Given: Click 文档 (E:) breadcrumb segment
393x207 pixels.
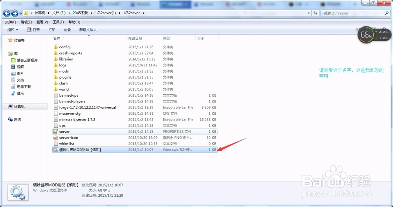Looking at the screenshot, I should pyautogui.click(x=59, y=13).
